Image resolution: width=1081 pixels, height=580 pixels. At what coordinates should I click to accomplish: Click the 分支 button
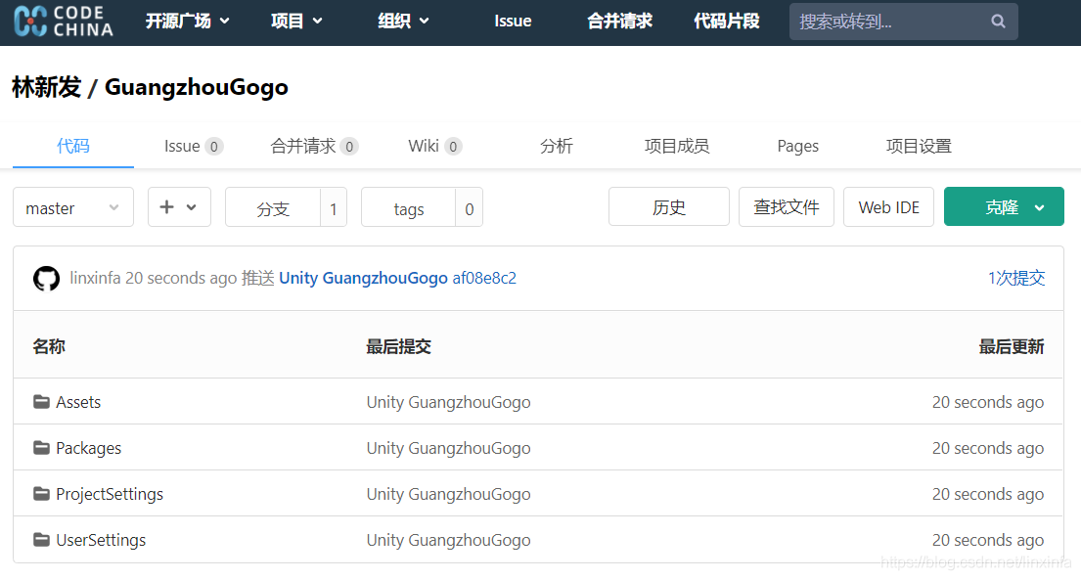[x=273, y=207]
